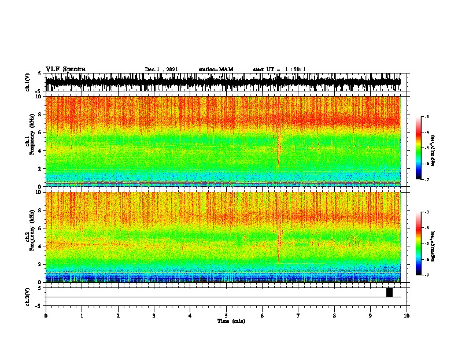458x354 pixels.
Task: Click the "start UT = 1:50:1" label
Action: click(x=279, y=69)
